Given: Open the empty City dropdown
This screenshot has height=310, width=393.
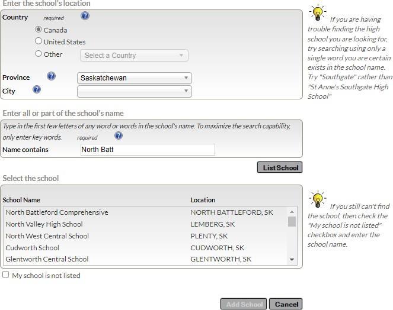Looking at the screenshot, I should coord(135,91).
